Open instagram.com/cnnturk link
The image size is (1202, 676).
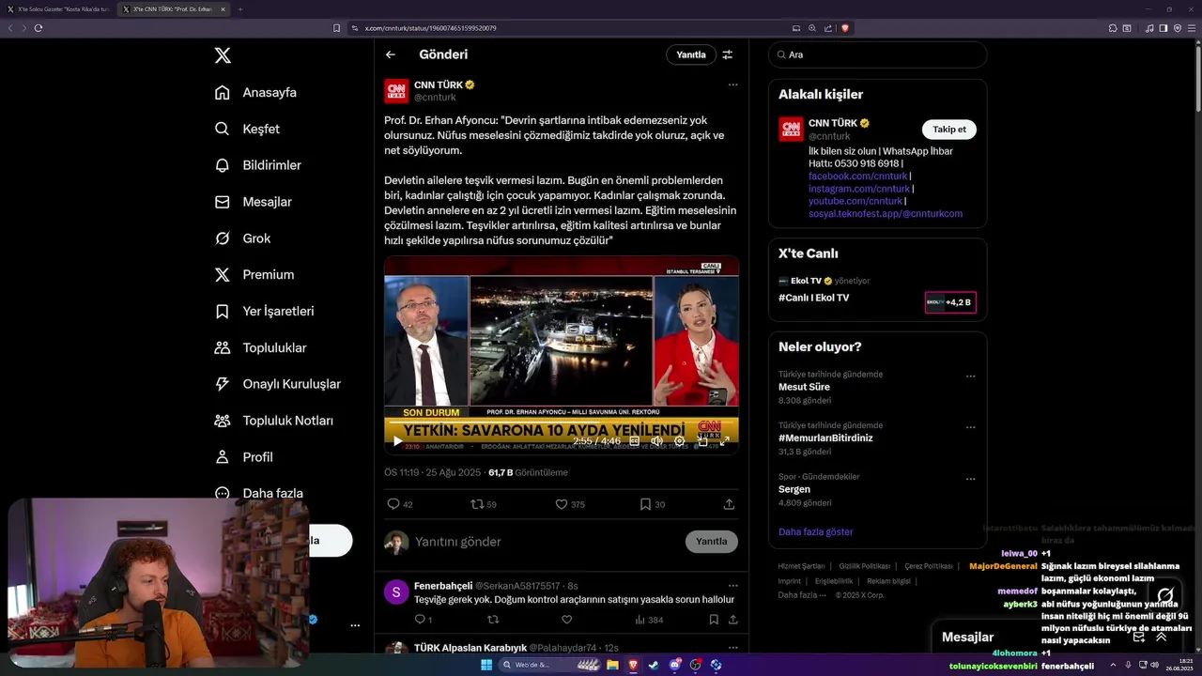click(858, 189)
